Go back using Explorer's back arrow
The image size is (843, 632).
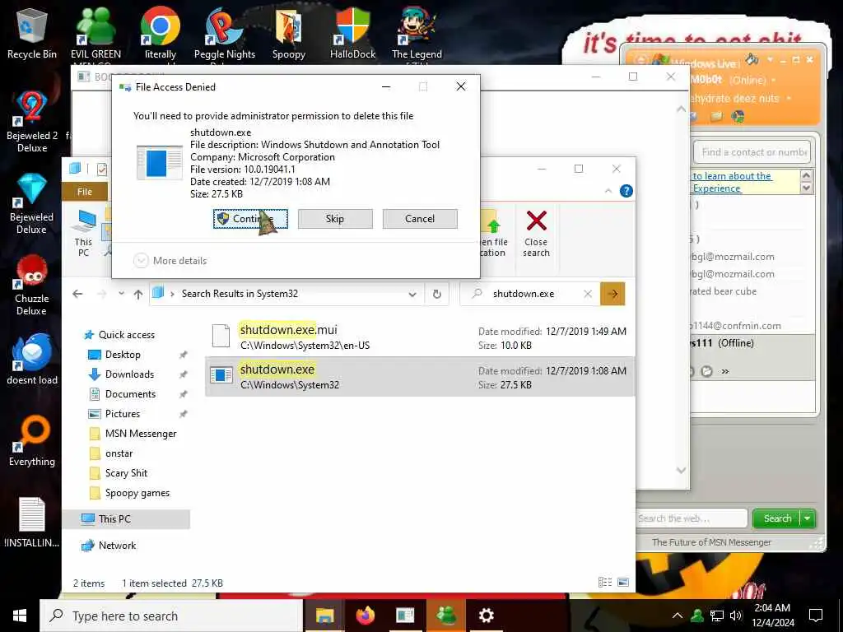pyautogui.click(x=77, y=294)
